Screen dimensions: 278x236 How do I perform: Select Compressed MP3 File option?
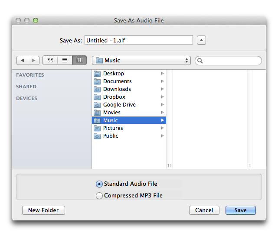click(99, 196)
